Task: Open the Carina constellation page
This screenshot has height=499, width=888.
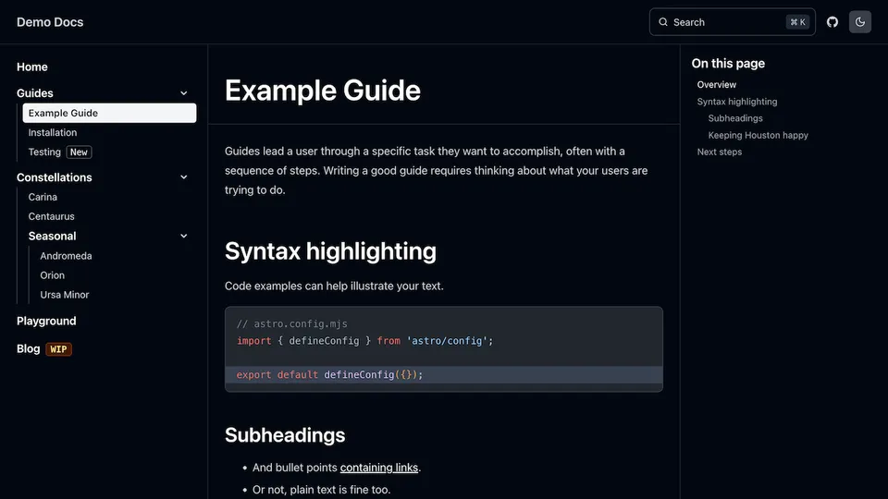Action: pyautogui.click(x=43, y=197)
